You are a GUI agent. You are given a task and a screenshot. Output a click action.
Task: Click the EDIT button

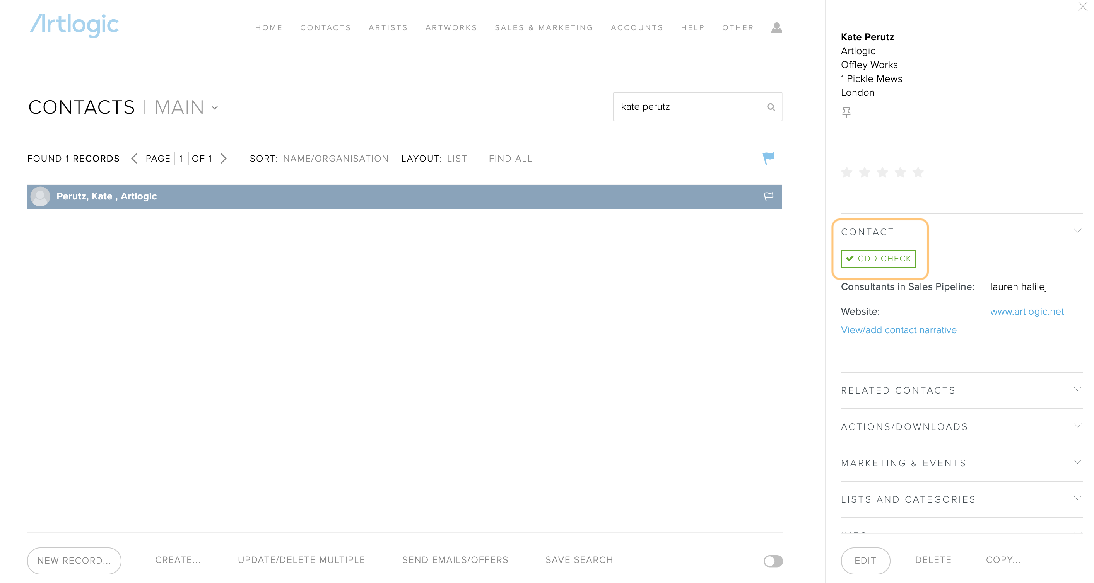tap(865, 561)
